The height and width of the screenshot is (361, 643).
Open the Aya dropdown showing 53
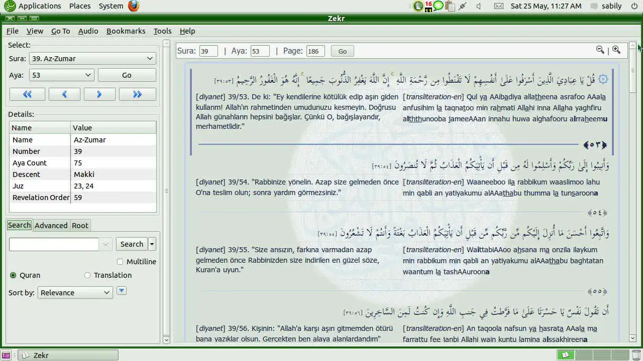click(62, 75)
